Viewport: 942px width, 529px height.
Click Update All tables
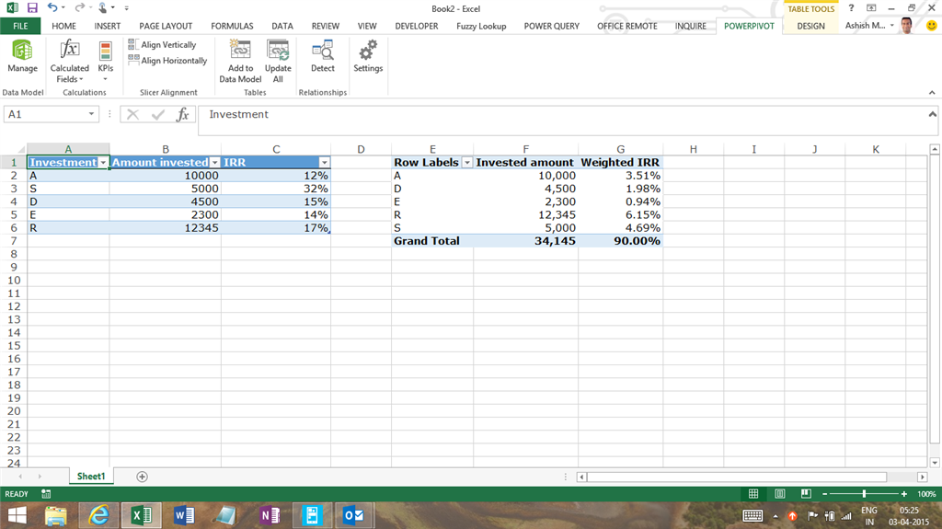point(278,62)
